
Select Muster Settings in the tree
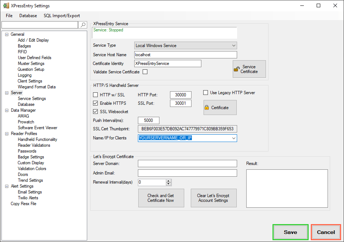click(x=31, y=64)
